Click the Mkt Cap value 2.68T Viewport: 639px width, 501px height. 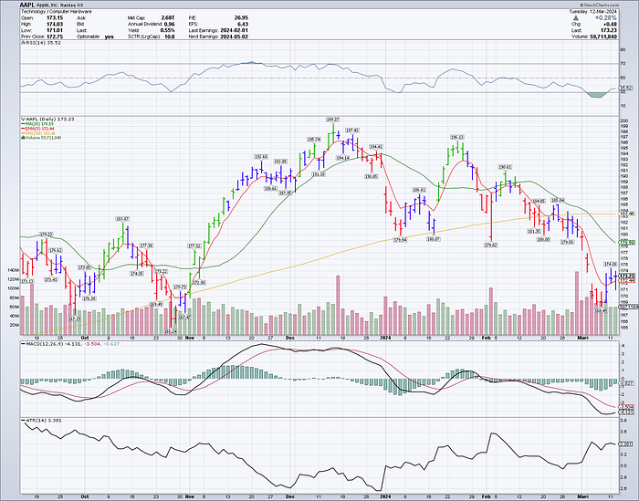coord(168,18)
